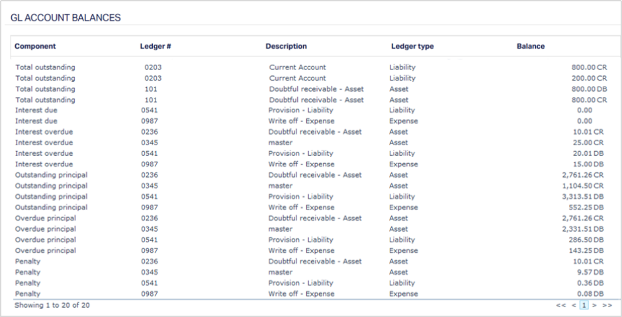The width and height of the screenshot is (622, 317).
Task: Go to previous page with < arrow
Action: [574, 306]
